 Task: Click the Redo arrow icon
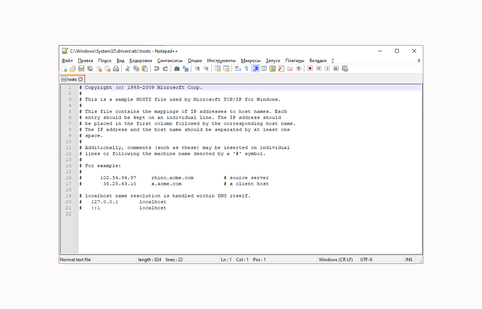point(165,68)
